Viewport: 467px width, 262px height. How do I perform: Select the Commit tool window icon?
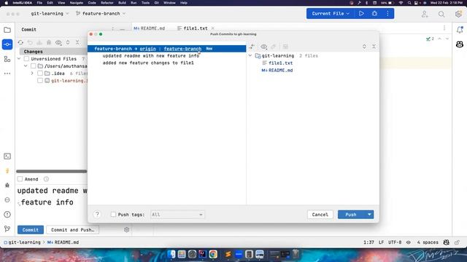(x=7, y=44)
